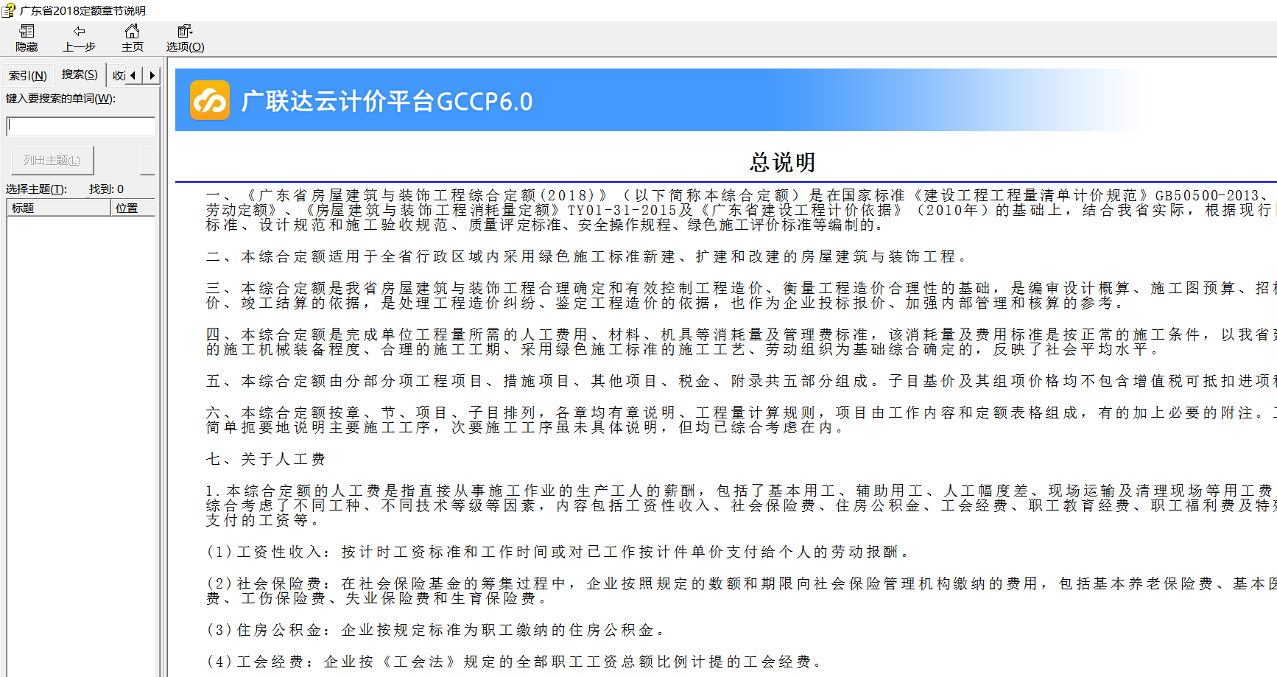Click the line (3)住房公积金
Viewport: 1277px width, 677px height.
tap(436, 630)
